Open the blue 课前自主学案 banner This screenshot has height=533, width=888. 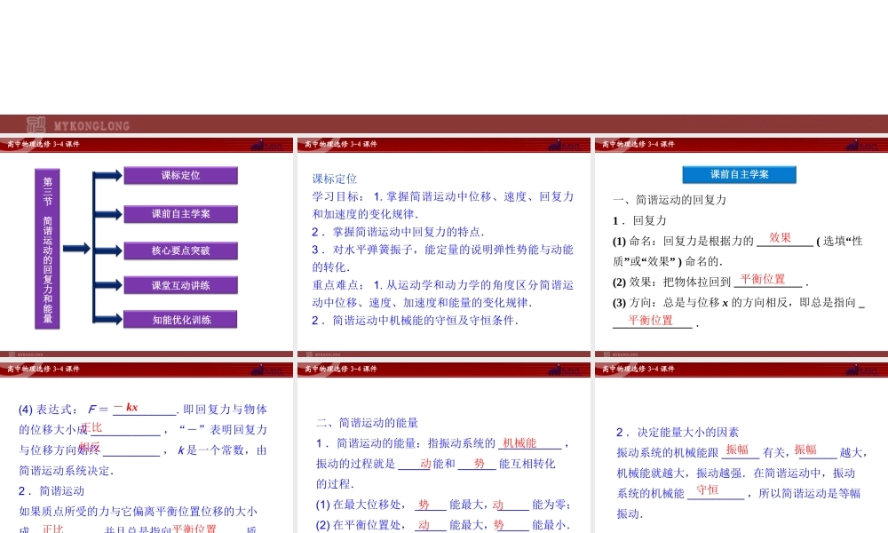tap(740, 174)
